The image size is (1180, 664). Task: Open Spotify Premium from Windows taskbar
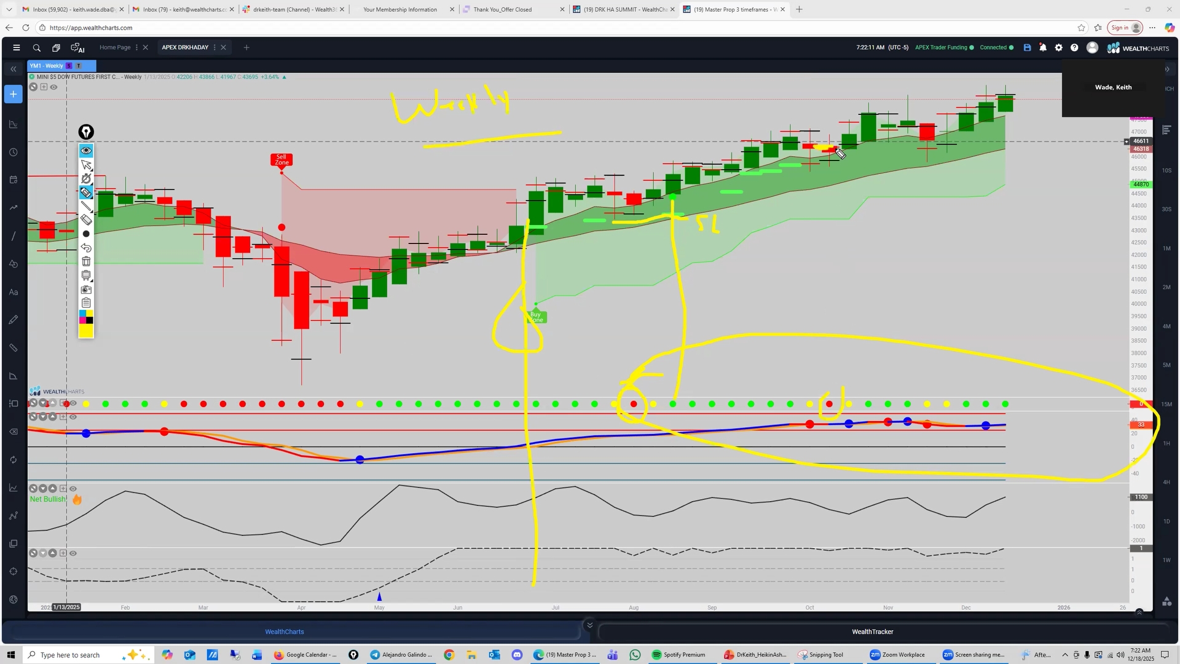coord(678,655)
